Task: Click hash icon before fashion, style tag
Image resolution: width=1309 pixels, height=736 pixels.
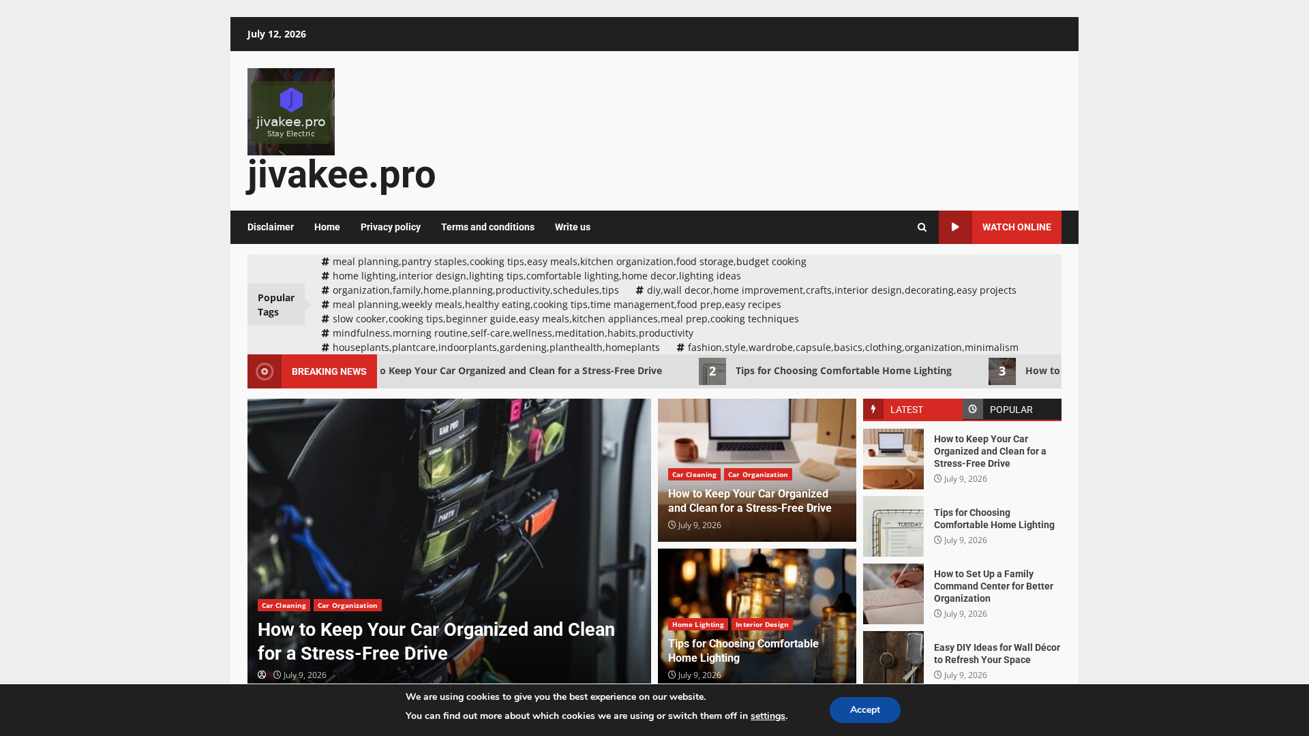Action: tap(680, 348)
